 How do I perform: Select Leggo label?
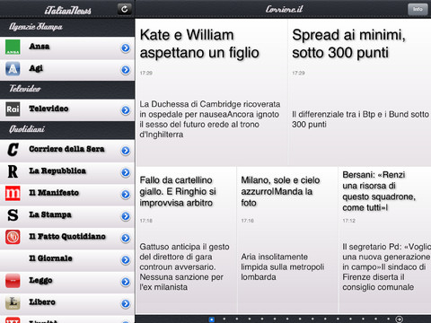[40, 280]
